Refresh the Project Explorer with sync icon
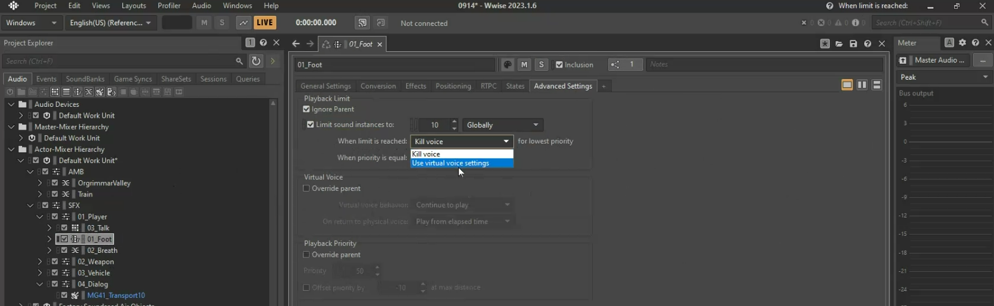Viewport: 994px width, 306px height. pos(256,61)
